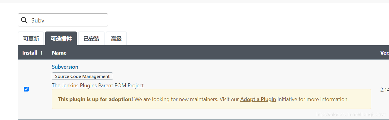
Task: Select the 可选插件 tab
Action: coord(61,39)
